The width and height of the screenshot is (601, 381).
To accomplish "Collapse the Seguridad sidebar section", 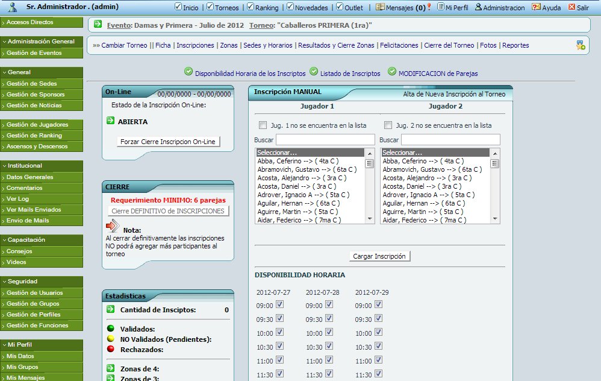I will click(42, 282).
